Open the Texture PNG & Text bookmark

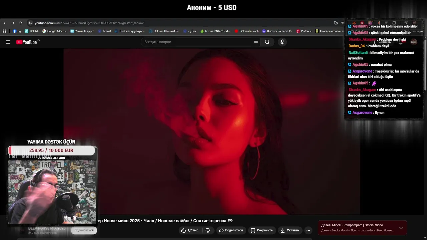pos(215,31)
